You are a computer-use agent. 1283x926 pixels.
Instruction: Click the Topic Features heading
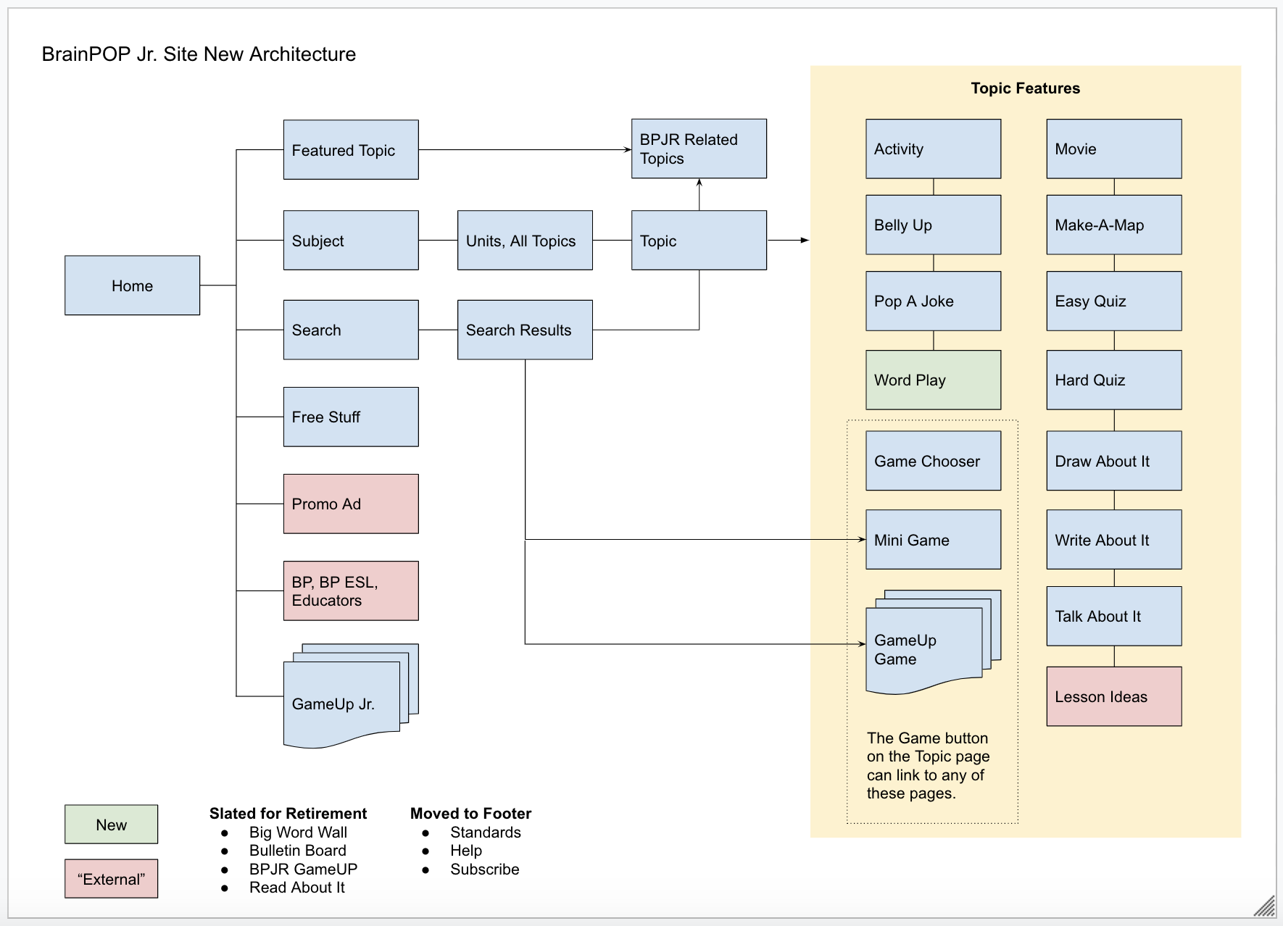(1025, 88)
